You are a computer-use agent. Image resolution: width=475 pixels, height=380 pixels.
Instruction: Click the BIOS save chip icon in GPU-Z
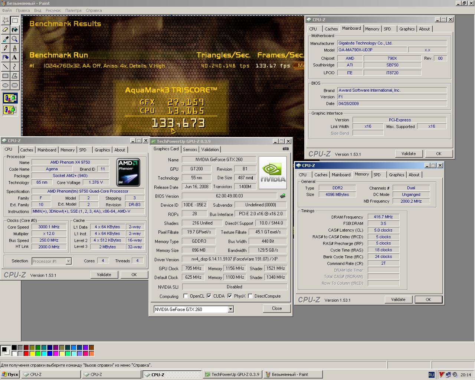point(283,196)
